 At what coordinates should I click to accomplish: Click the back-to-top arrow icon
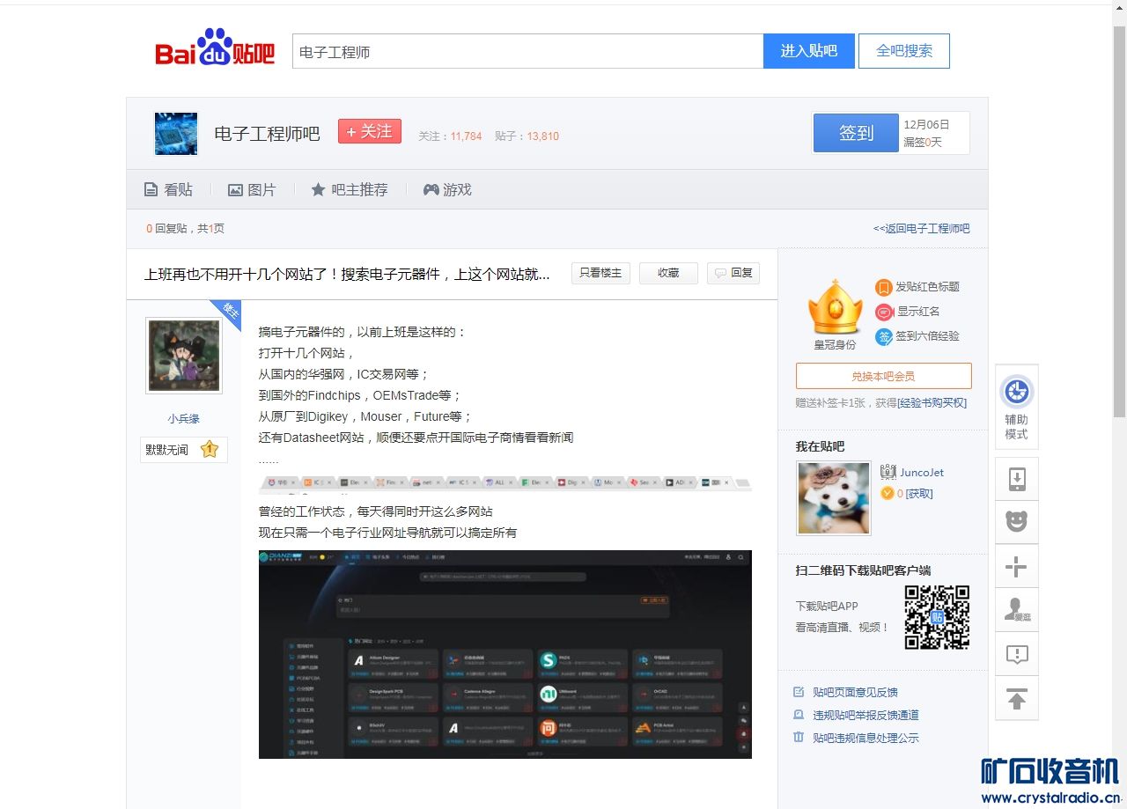[1017, 699]
